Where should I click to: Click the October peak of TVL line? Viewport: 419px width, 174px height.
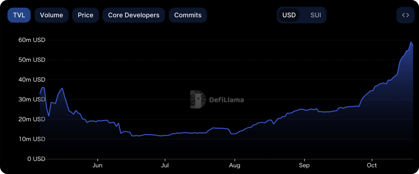(x=411, y=42)
